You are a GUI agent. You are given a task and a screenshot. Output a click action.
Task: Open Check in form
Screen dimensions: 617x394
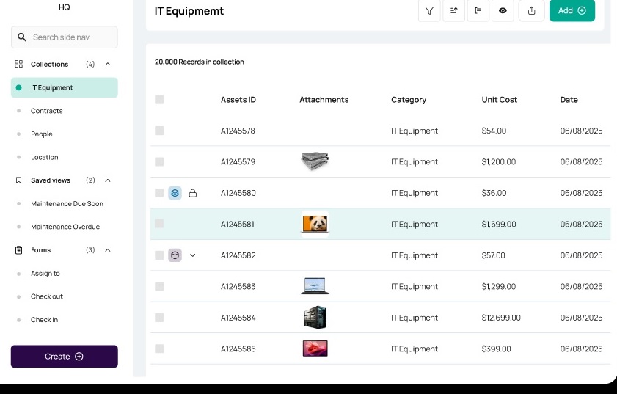coord(45,320)
